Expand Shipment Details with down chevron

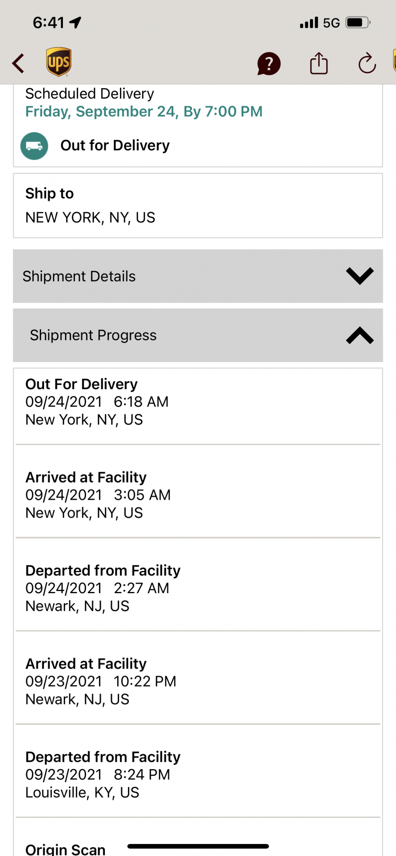360,276
